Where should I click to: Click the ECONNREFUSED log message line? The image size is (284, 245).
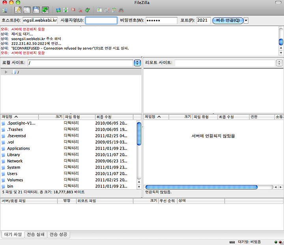(65, 48)
